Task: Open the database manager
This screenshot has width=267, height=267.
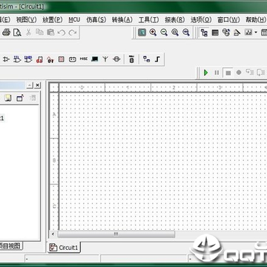Action: [x=226, y=33]
